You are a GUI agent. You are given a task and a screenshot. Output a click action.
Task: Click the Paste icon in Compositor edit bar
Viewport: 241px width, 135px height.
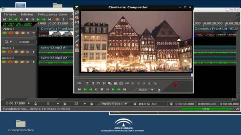click(x=116, y=83)
